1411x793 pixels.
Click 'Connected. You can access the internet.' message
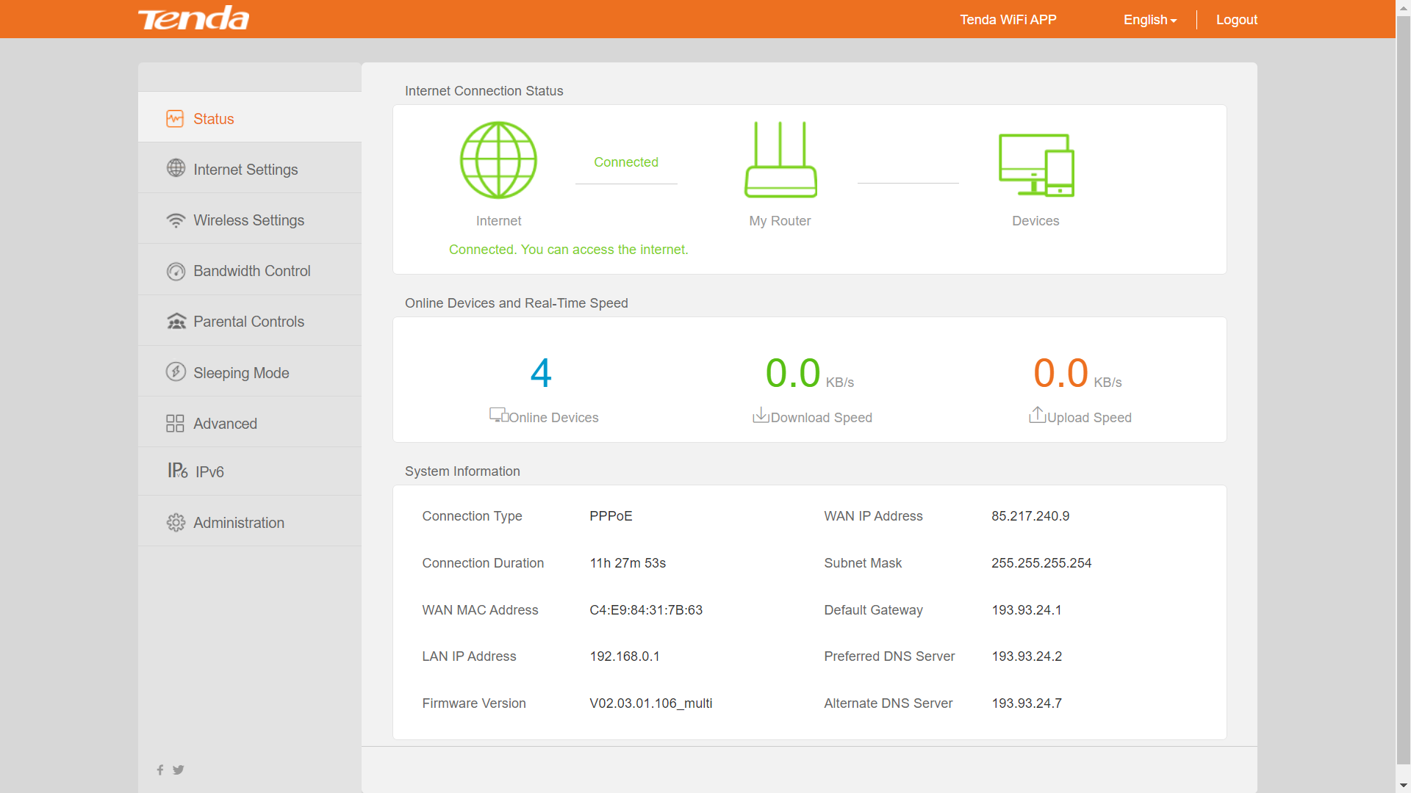coord(569,250)
